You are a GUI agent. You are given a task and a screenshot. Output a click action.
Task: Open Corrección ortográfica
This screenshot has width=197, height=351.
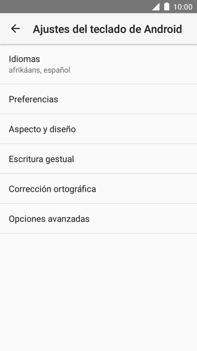pos(98,189)
